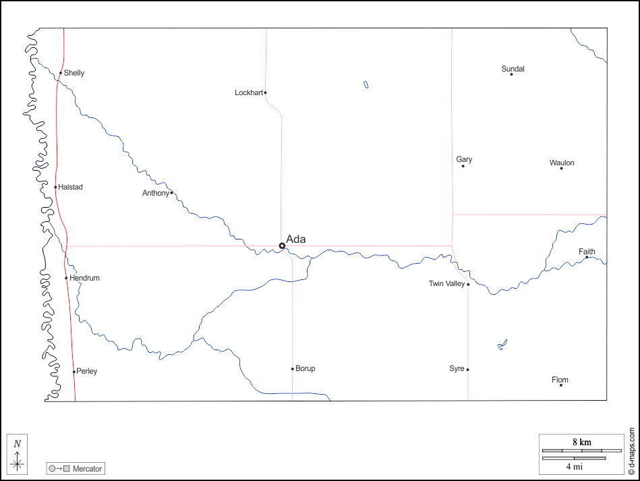Click the Shelly town label
Image resolution: width=640 pixels, height=481 pixels.
click(74, 73)
